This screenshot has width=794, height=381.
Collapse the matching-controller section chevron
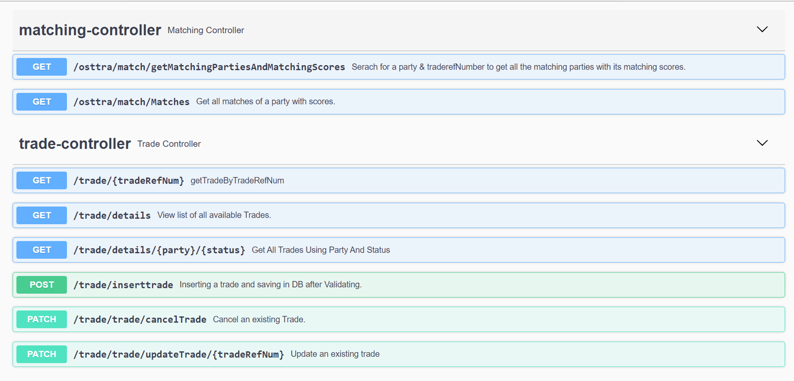762,30
